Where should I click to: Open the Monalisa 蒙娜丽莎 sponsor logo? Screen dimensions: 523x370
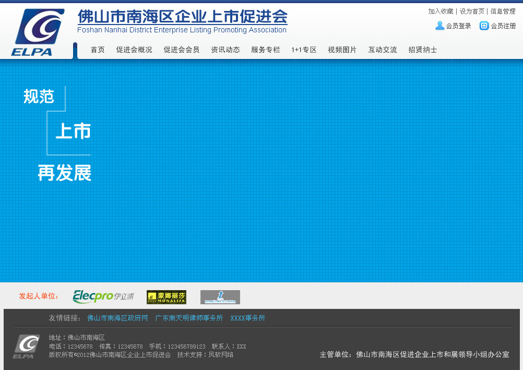coord(167,297)
